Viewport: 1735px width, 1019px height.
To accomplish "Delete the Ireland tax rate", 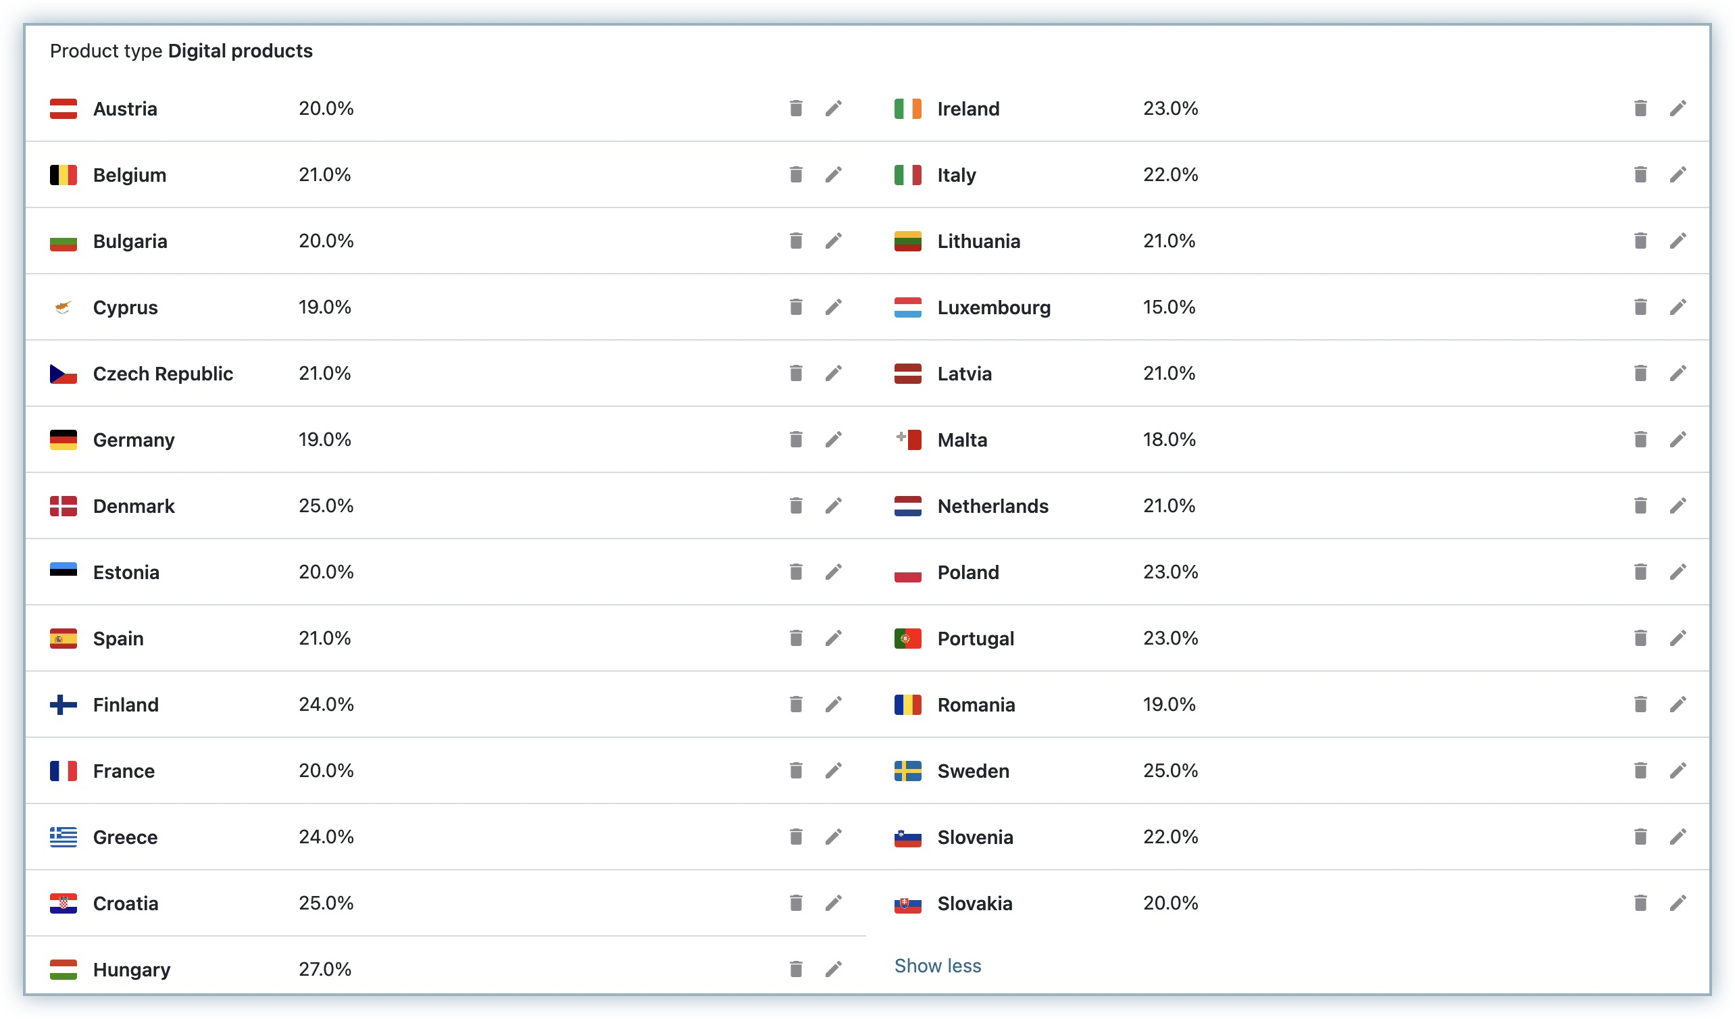I will (x=1640, y=108).
